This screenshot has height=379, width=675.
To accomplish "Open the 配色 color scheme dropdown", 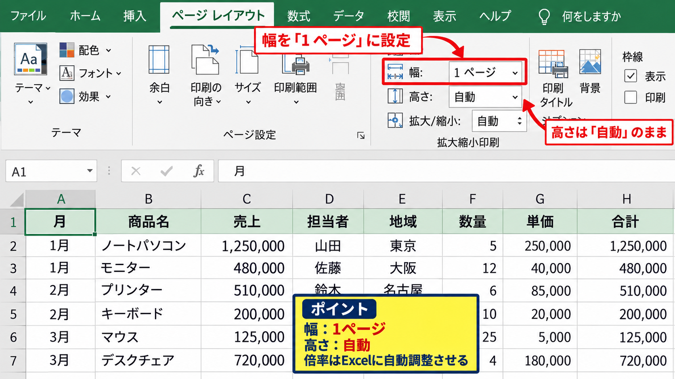I will [85, 50].
